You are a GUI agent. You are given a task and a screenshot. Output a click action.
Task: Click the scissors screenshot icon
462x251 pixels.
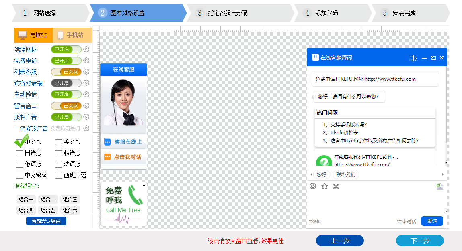point(336,186)
